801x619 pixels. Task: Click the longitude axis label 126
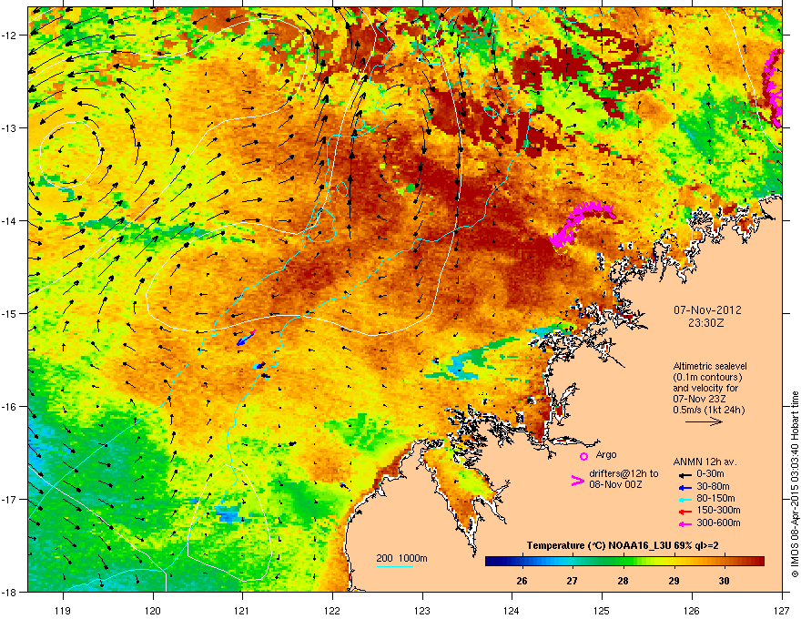[692, 611]
